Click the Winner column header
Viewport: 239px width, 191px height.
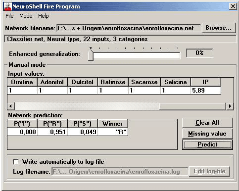pyautogui.click(x=113, y=124)
